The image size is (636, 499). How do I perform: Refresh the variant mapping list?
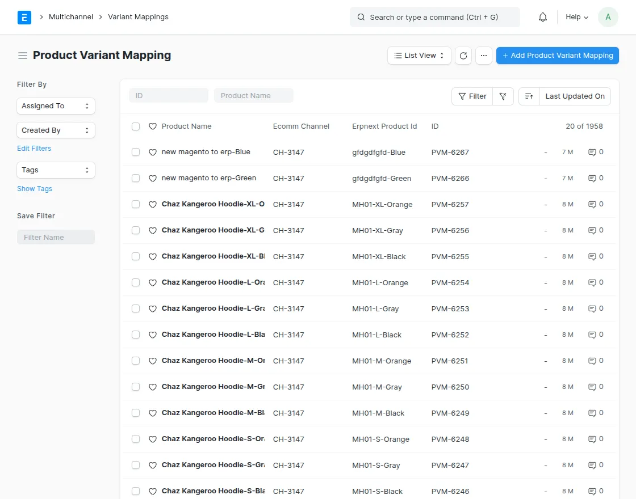463,55
